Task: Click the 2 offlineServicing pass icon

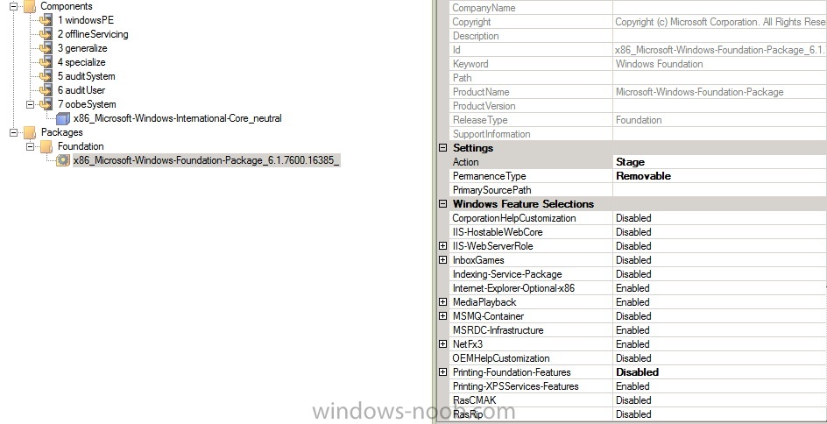Action: click(46, 34)
